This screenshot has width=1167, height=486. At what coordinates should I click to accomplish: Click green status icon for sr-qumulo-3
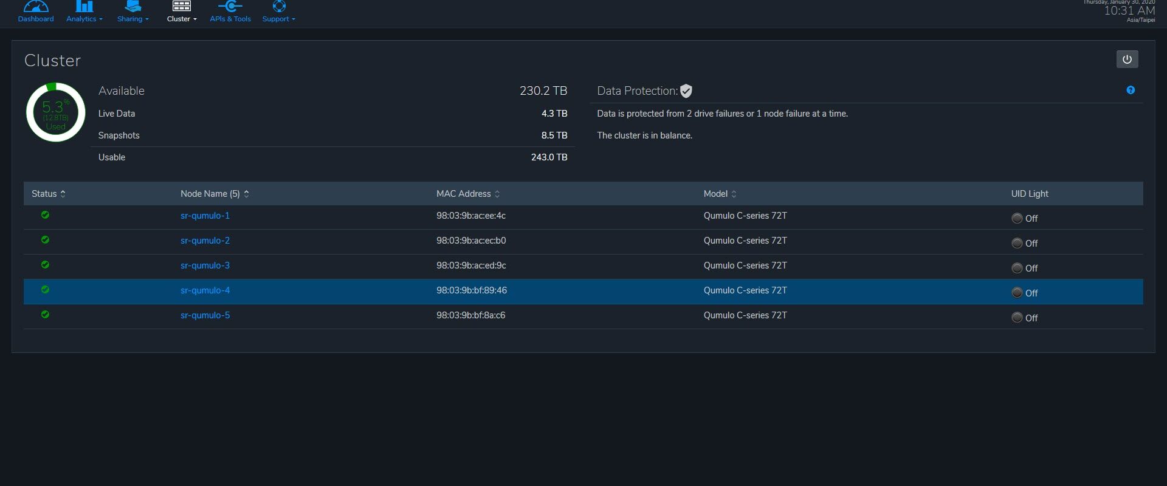coord(45,265)
